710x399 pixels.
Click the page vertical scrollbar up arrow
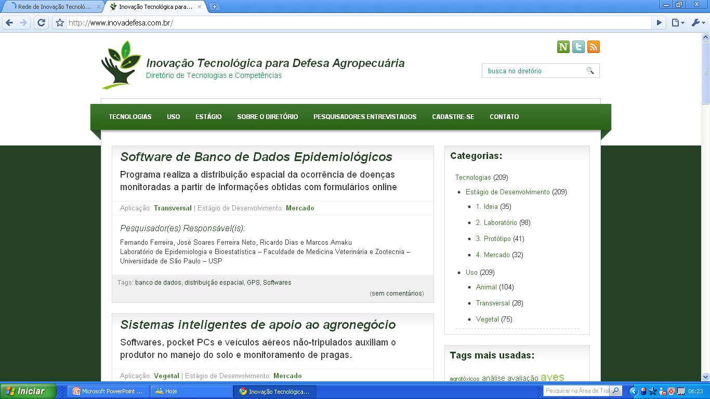706,38
